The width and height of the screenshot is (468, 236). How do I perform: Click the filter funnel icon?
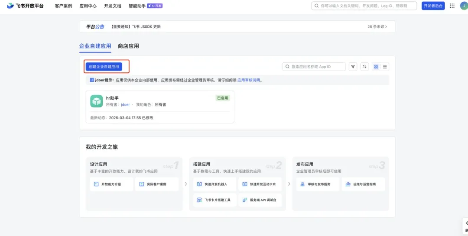pyautogui.click(x=353, y=67)
